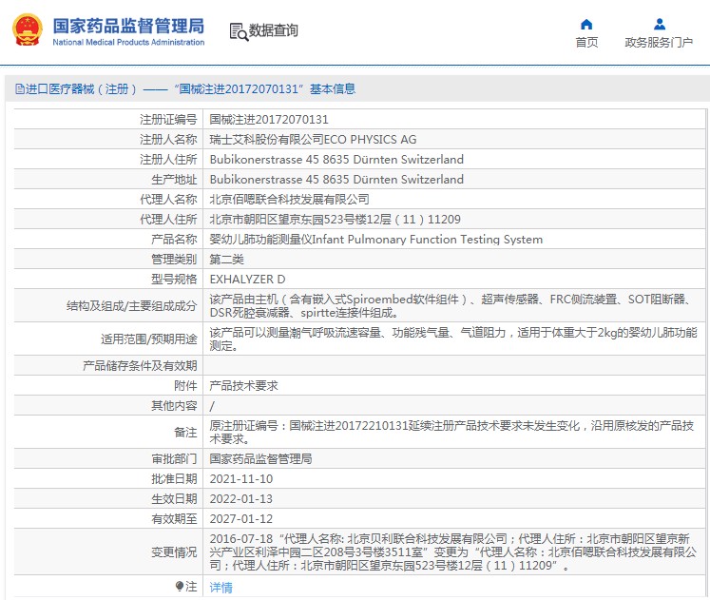Image resolution: width=710 pixels, height=600 pixels.
Task: Click the 第二类 management category value
Action: tap(226, 259)
